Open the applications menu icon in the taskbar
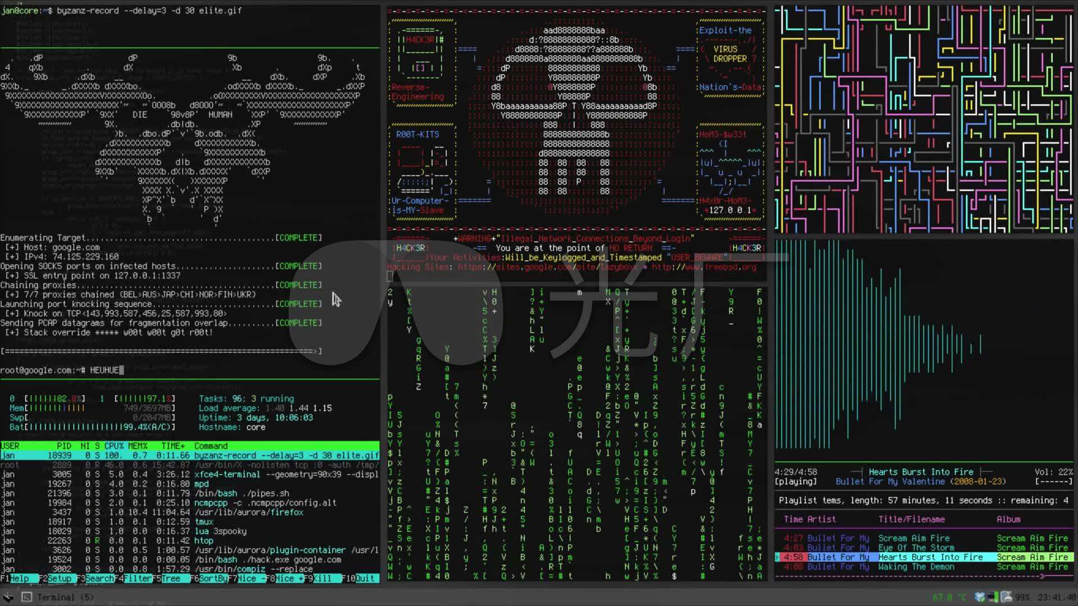 [x=8, y=597]
